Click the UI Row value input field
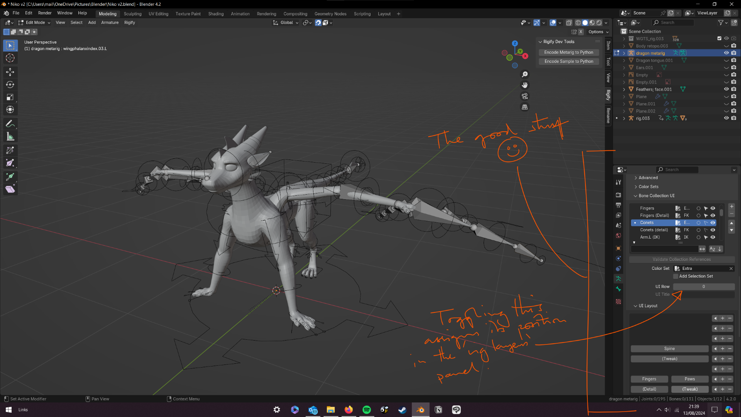Viewport: 741px width, 417px height. pyautogui.click(x=704, y=286)
